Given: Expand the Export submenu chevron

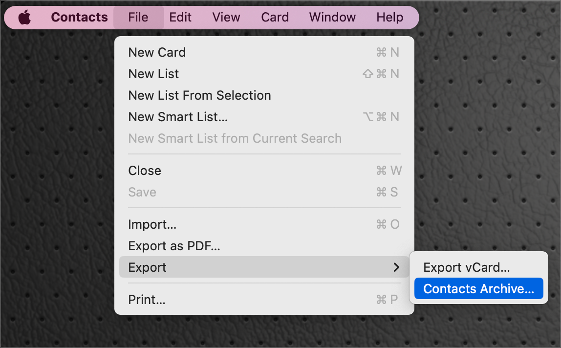Looking at the screenshot, I should [x=396, y=267].
